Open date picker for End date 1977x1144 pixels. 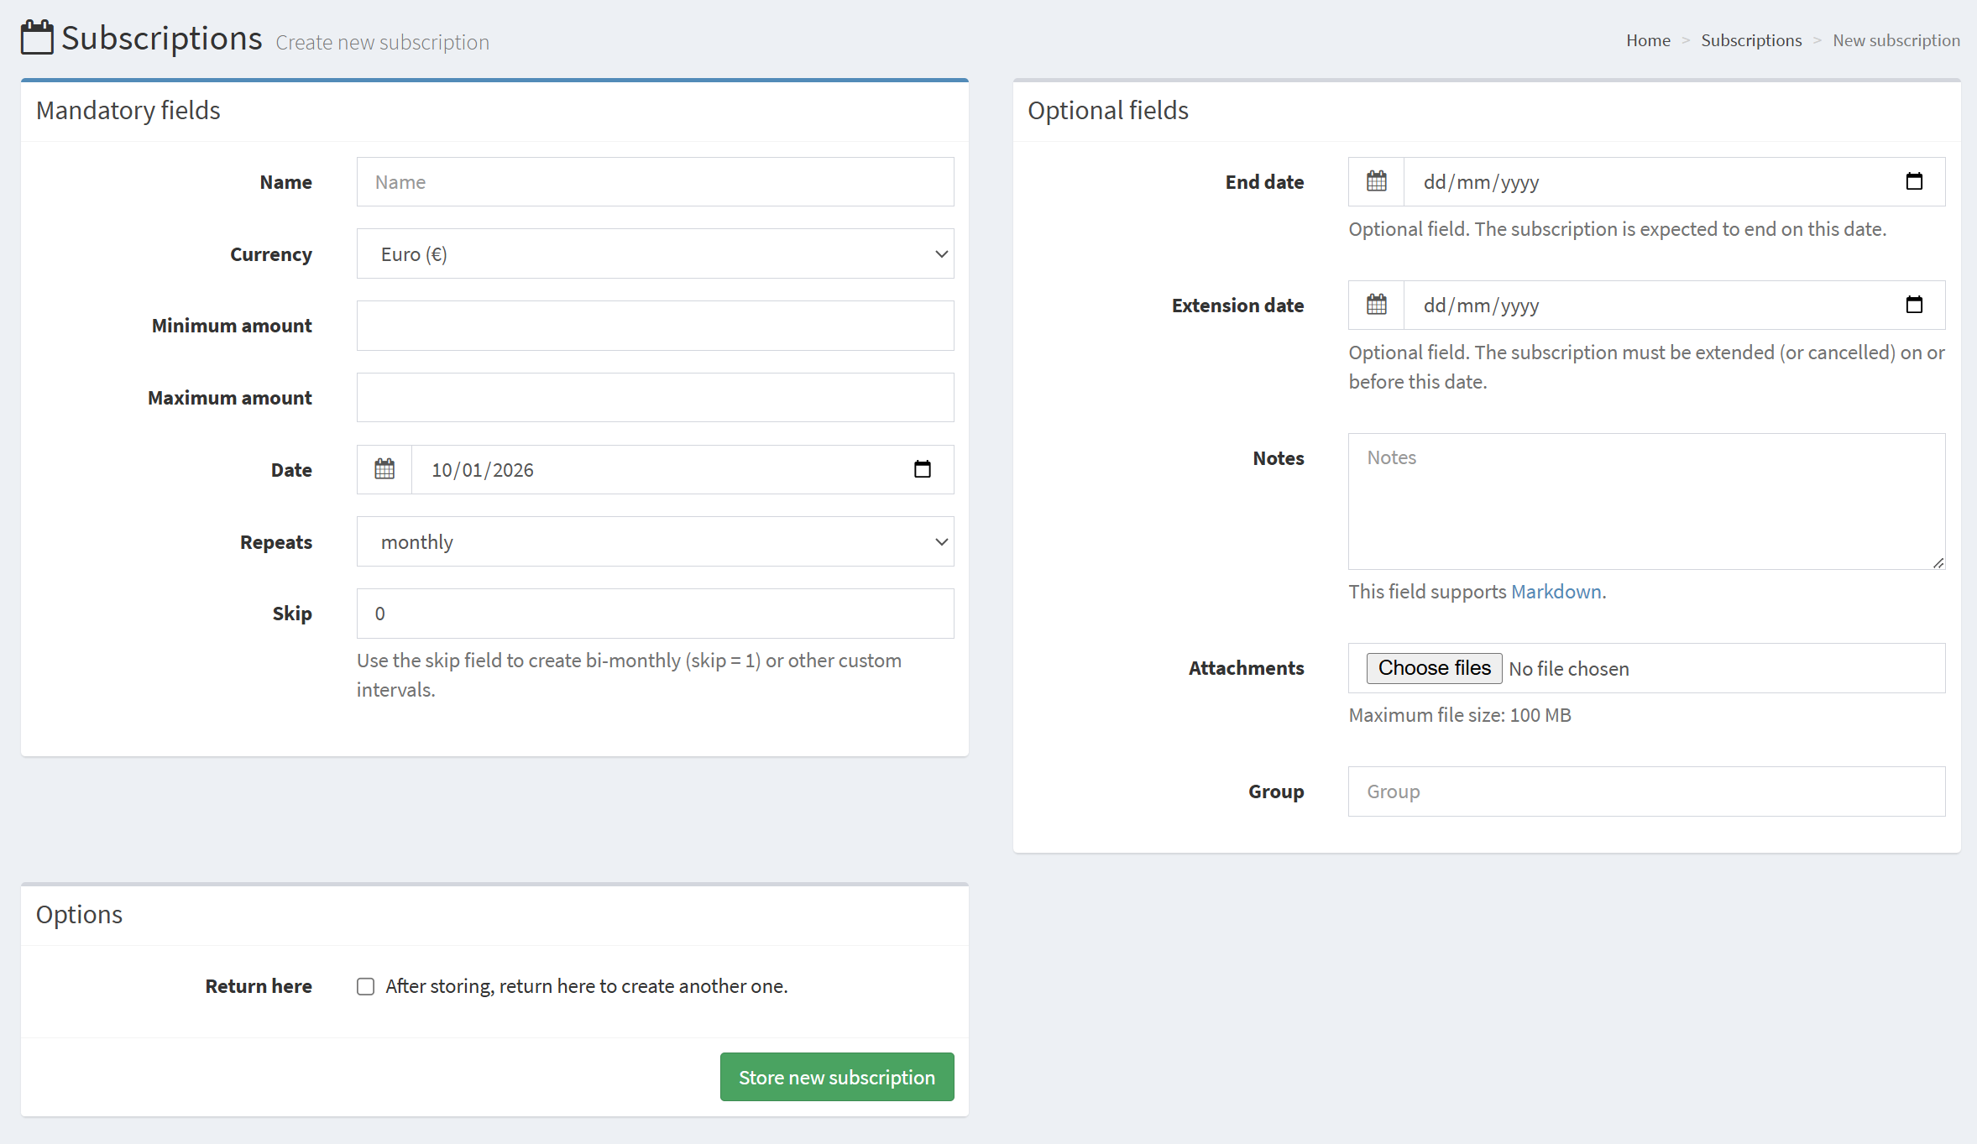[x=1913, y=181]
